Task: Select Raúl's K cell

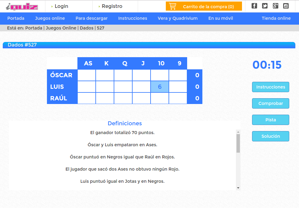Action: (105, 98)
